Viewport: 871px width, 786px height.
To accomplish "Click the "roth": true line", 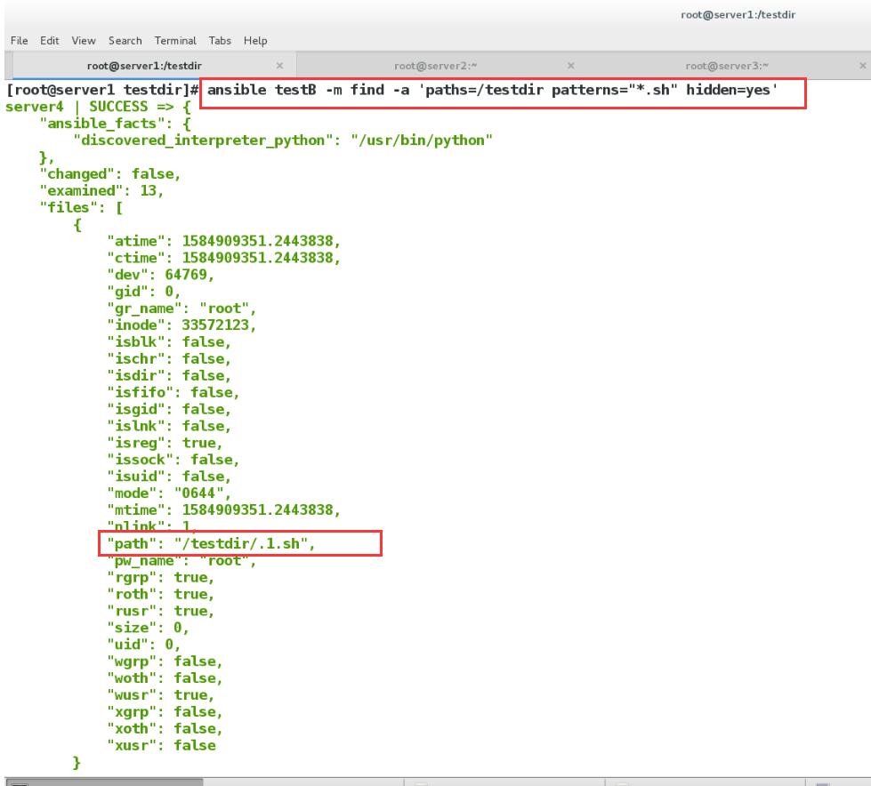I will 160,594.
